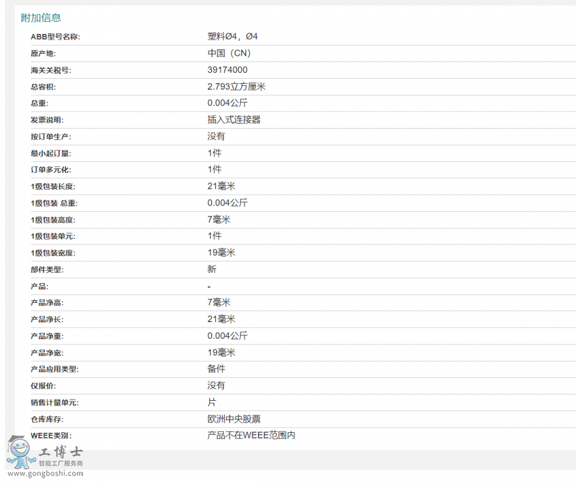Select the ABB型号名称 label

55,36
